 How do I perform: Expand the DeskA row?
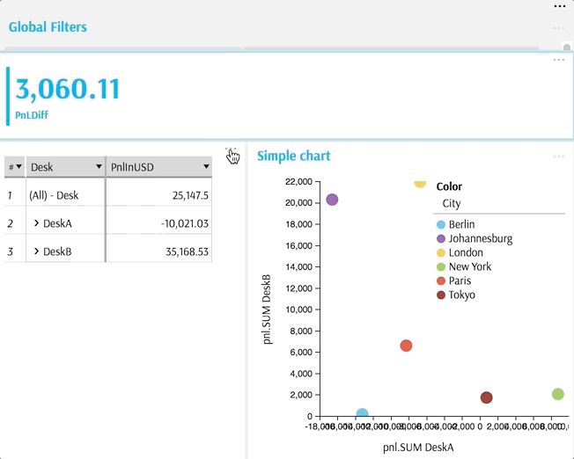tap(36, 222)
